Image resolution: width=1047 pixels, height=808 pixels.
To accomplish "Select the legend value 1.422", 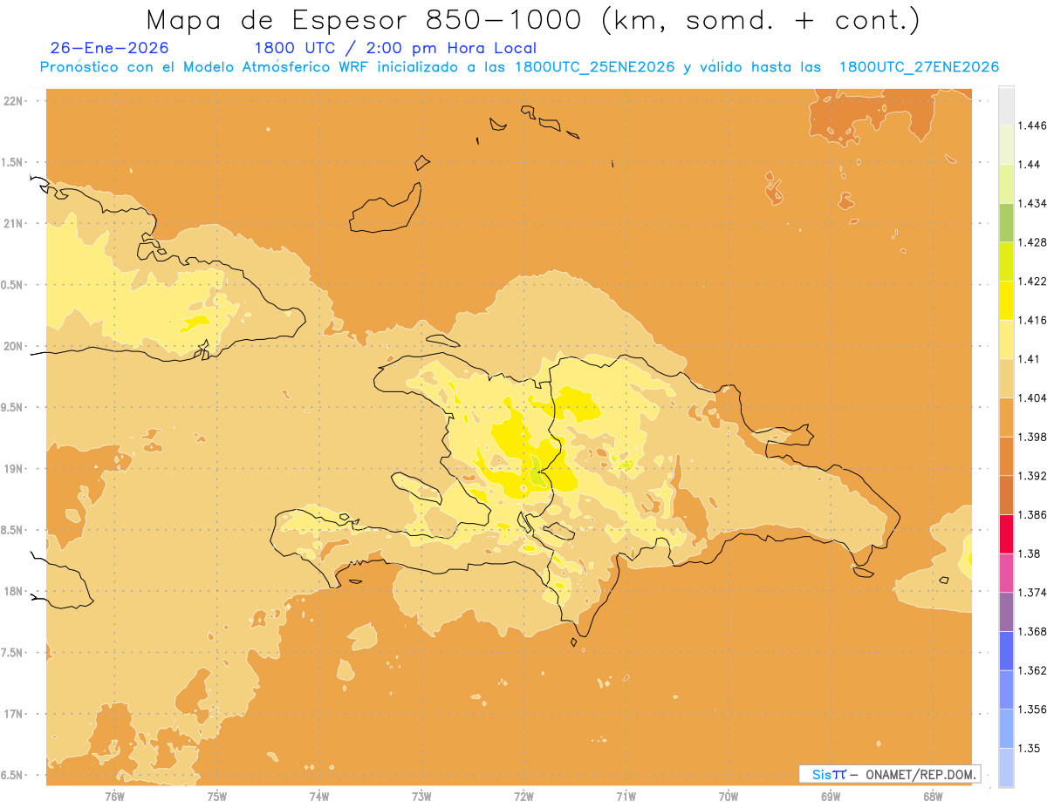I will pyautogui.click(x=1033, y=281).
